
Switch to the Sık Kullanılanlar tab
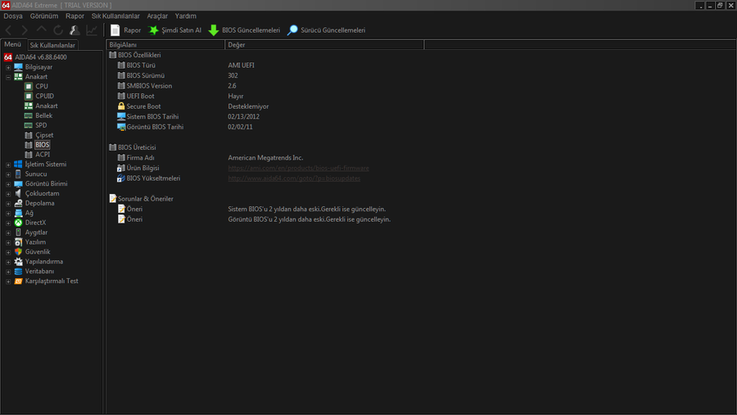click(52, 45)
